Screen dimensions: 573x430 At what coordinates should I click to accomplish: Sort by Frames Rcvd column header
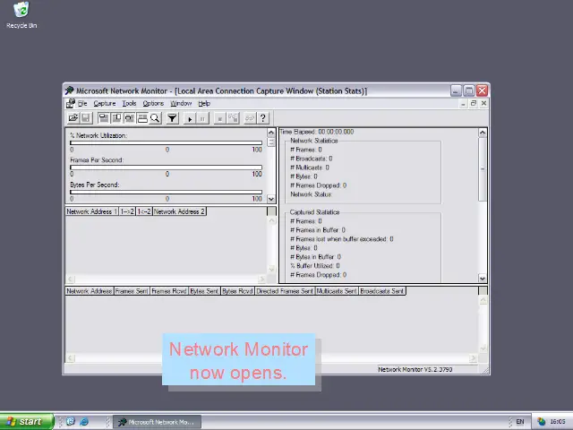point(169,291)
